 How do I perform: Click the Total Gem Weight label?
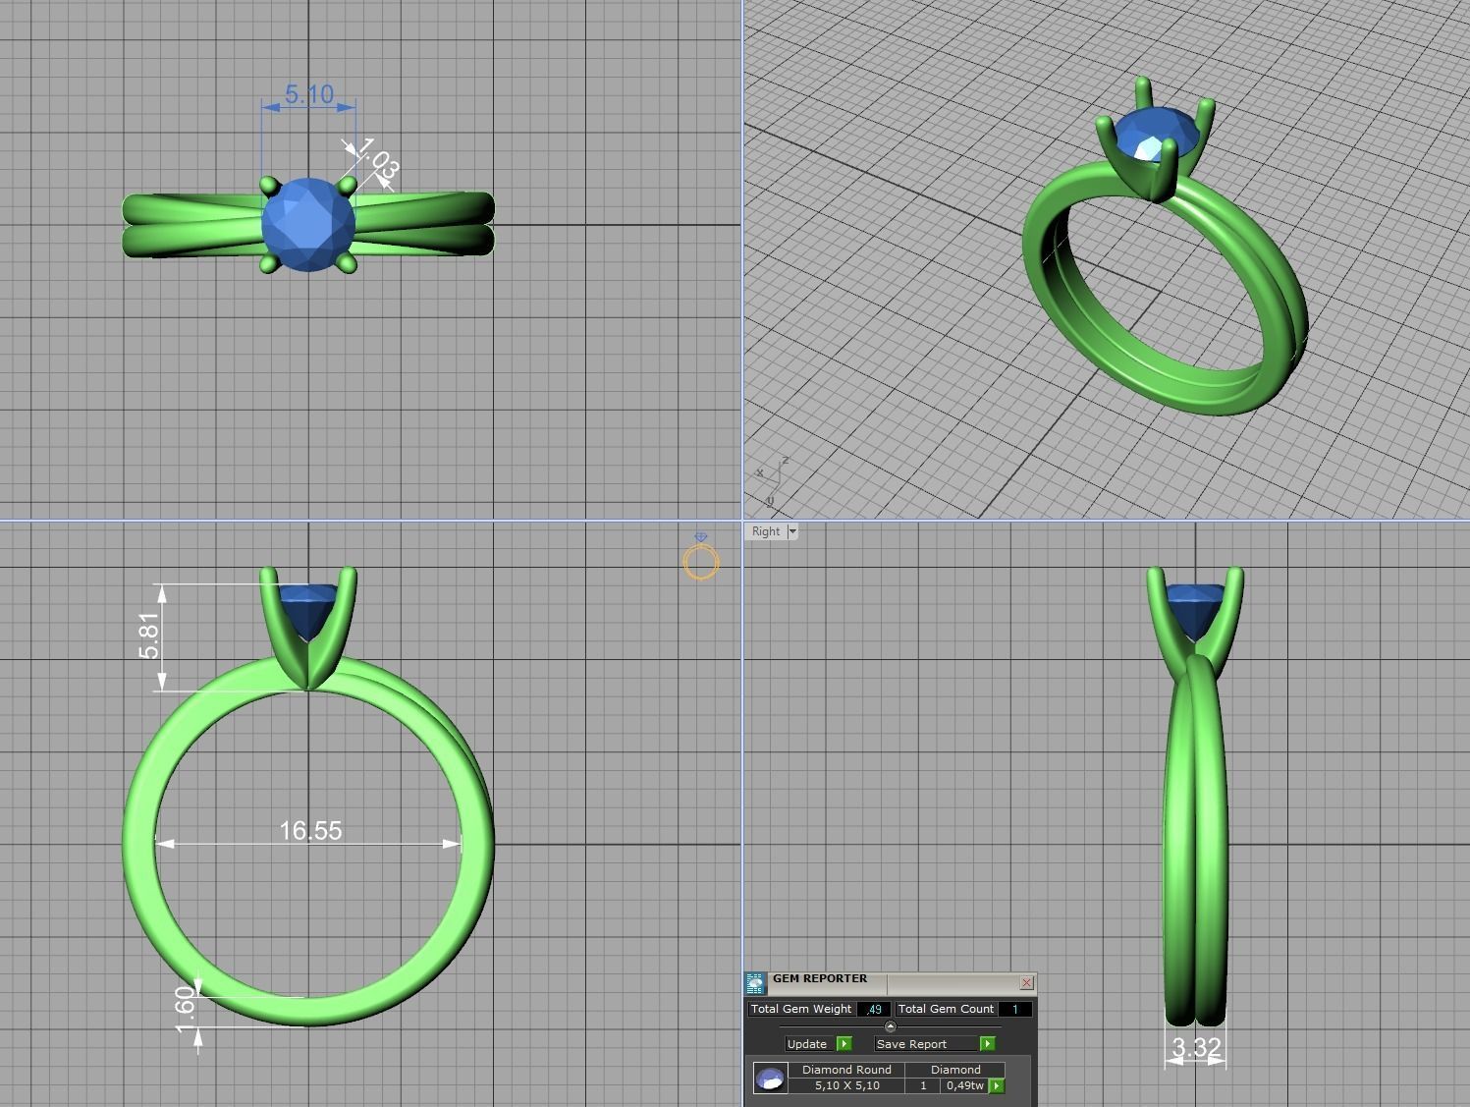point(801,1009)
